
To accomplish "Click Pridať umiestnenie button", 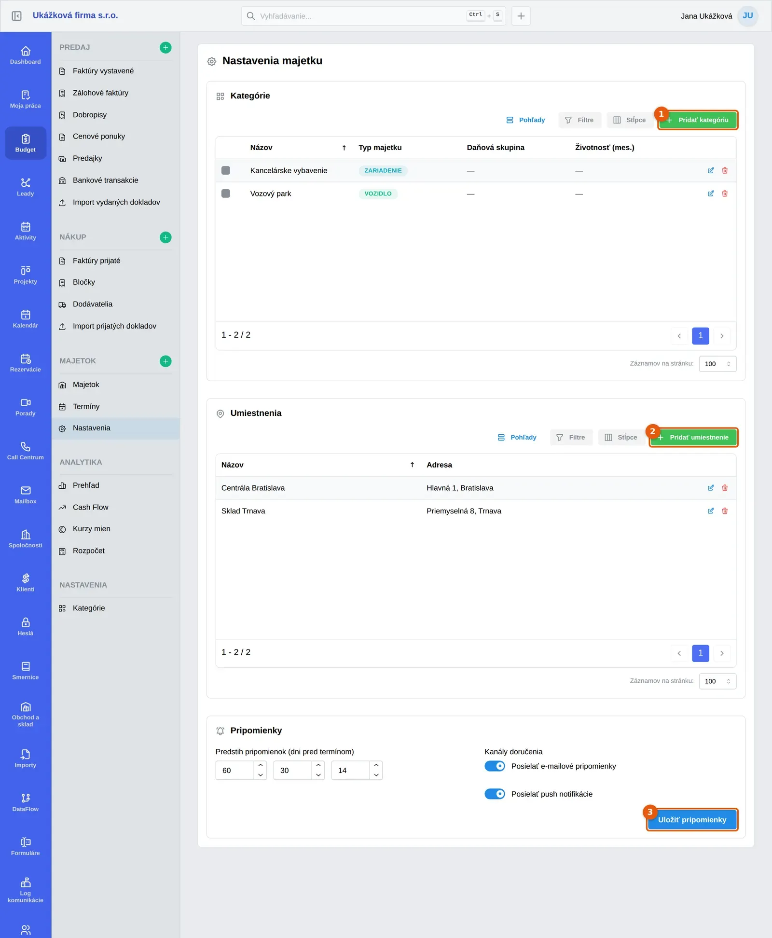I will pos(693,438).
